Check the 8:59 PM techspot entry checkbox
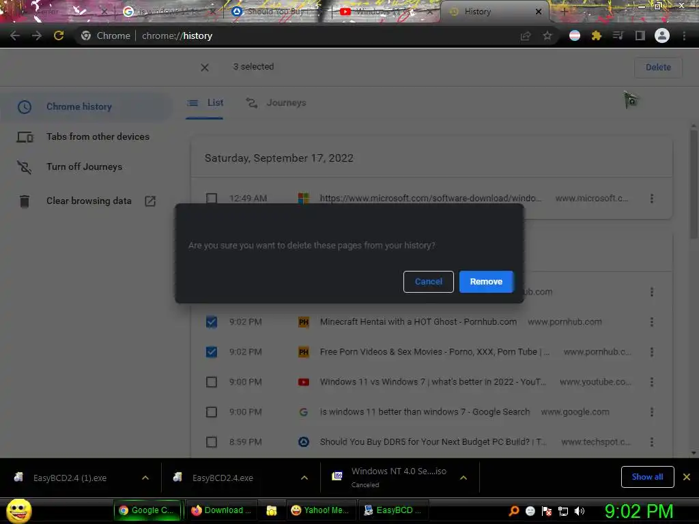This screenshot has width=699, height=524. (212, 442)
